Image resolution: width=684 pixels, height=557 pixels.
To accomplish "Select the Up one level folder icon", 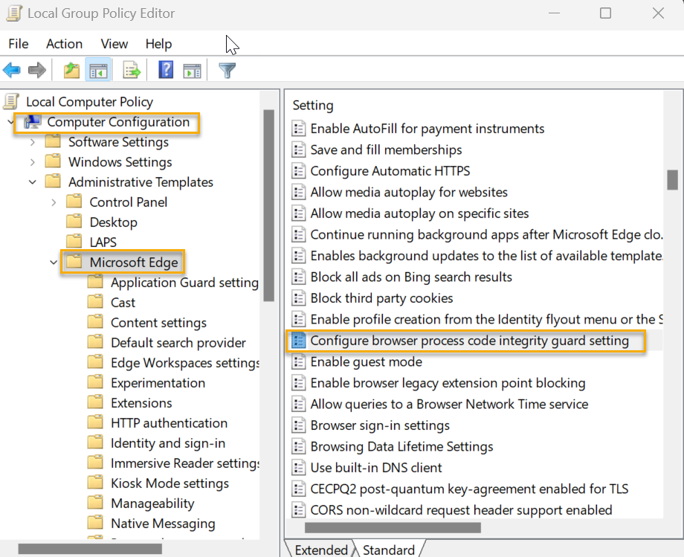I will pyautogui.click(x=70, y=70).
